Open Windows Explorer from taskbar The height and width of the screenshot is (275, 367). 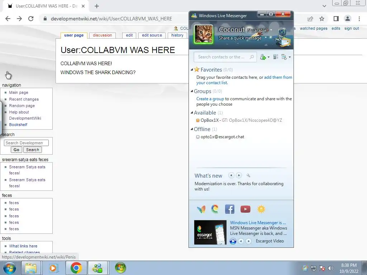(31, 268)
